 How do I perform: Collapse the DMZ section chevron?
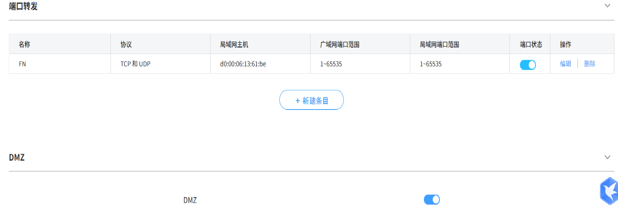point(607,157)
